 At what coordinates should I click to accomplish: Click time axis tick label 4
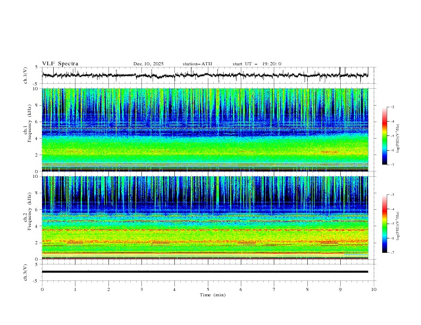pos(174,289)
